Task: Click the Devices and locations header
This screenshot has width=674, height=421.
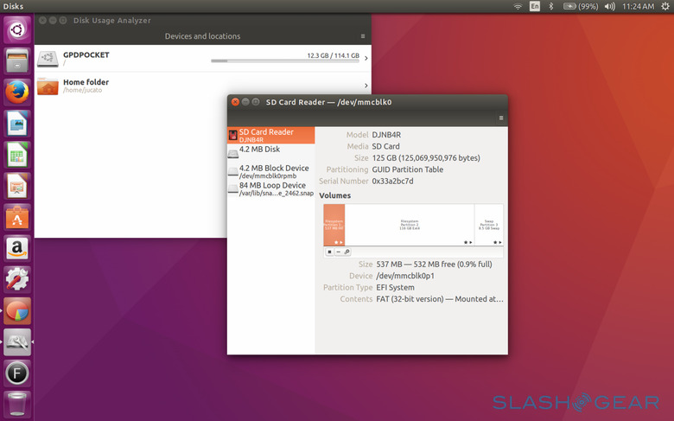Action: (202, 36)
